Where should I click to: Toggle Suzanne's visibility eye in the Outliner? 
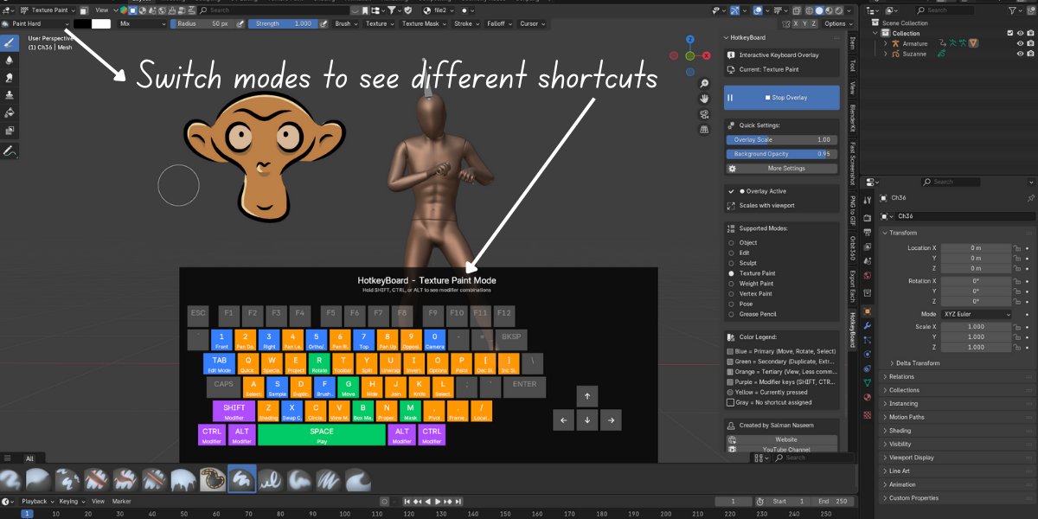[x=1021, y=53]
